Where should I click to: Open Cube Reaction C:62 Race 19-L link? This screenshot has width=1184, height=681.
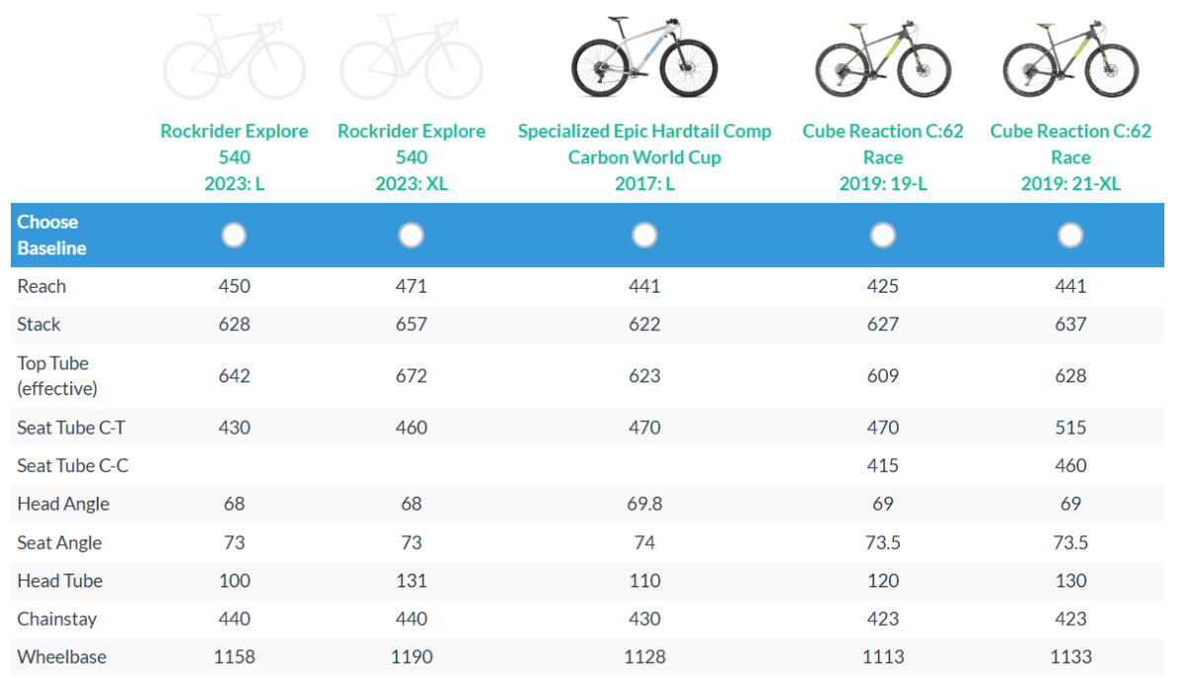click(883, 158)
